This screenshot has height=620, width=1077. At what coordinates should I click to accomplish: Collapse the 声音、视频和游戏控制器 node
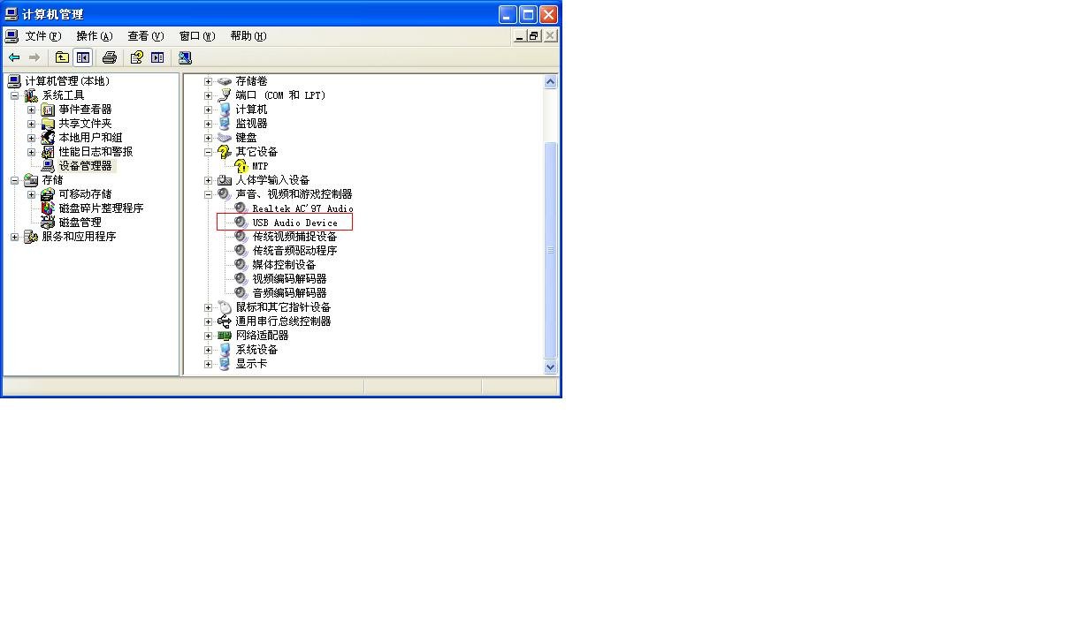[x=209, y=194]
